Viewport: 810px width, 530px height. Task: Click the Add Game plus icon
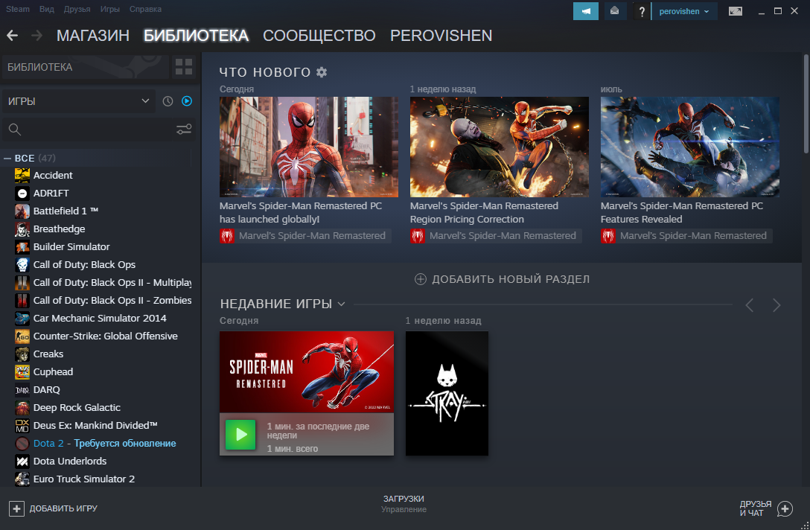coord(16,508)
